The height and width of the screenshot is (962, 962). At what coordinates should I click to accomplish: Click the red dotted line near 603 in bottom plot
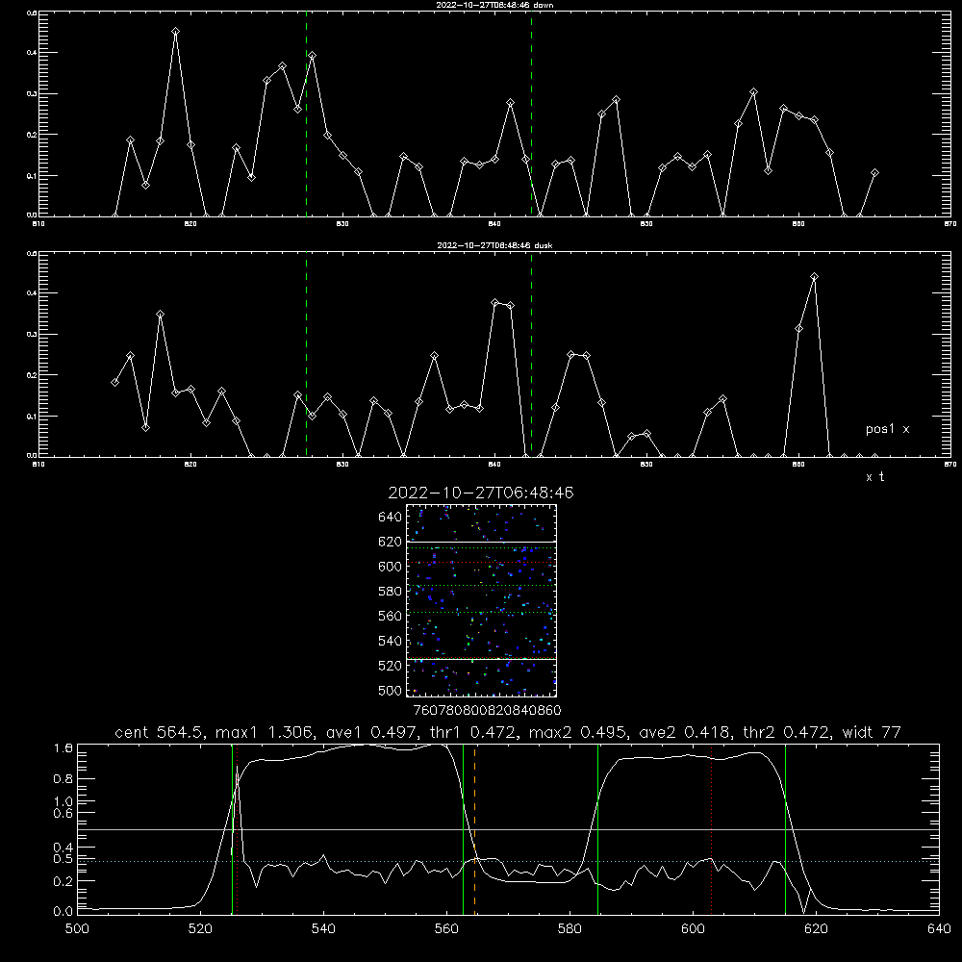coord(711,829)
